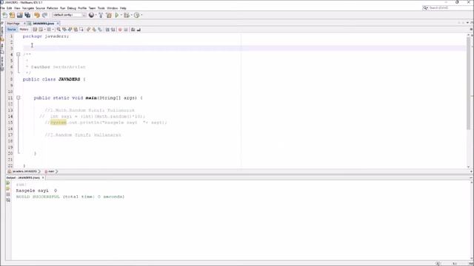Click the Redo arrow icon
Viewport: 474px width, 266px height.
point(44,15)
